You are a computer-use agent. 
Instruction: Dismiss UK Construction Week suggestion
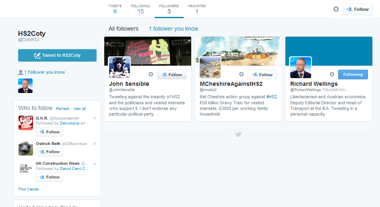[x=95, y=164]
